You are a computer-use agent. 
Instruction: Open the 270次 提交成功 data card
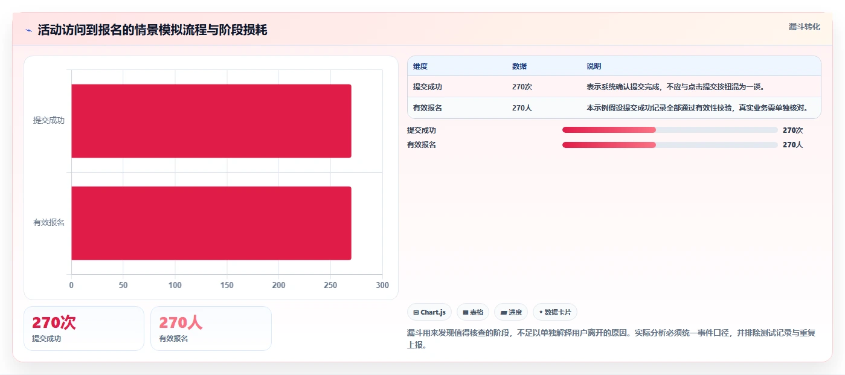[x=84, y=329]
